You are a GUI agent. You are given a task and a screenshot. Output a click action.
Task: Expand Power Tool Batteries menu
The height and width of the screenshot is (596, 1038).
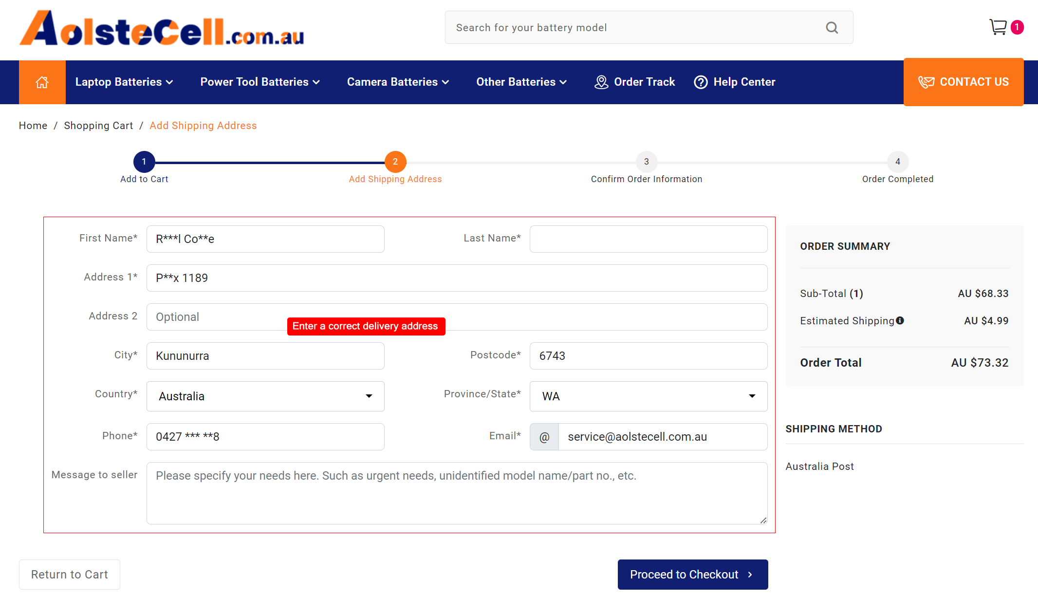pos(260,82)
